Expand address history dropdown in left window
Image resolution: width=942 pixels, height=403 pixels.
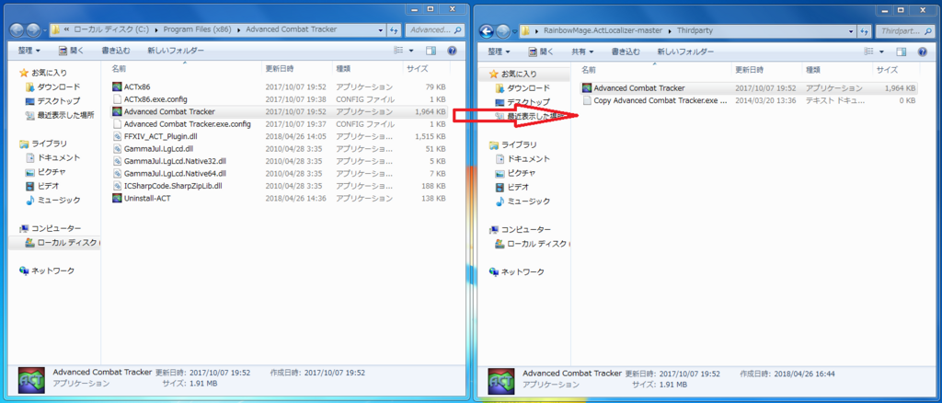(x=381, y=29)
